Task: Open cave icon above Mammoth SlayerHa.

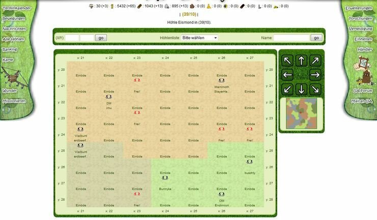Action: (x=222, y=80)
